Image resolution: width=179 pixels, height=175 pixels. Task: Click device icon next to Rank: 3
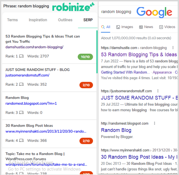click(21, 113)
